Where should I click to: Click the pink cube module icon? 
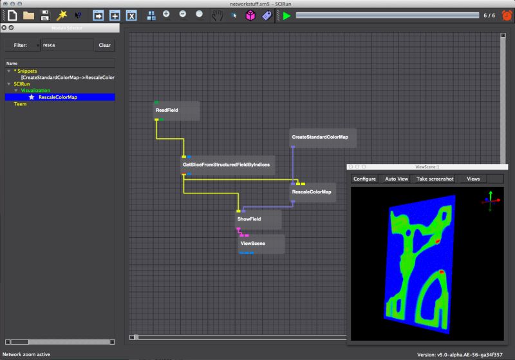[250, 15]
